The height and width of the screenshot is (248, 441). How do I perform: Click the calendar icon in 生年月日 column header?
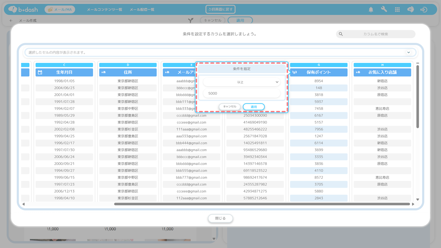coord(40,72)
